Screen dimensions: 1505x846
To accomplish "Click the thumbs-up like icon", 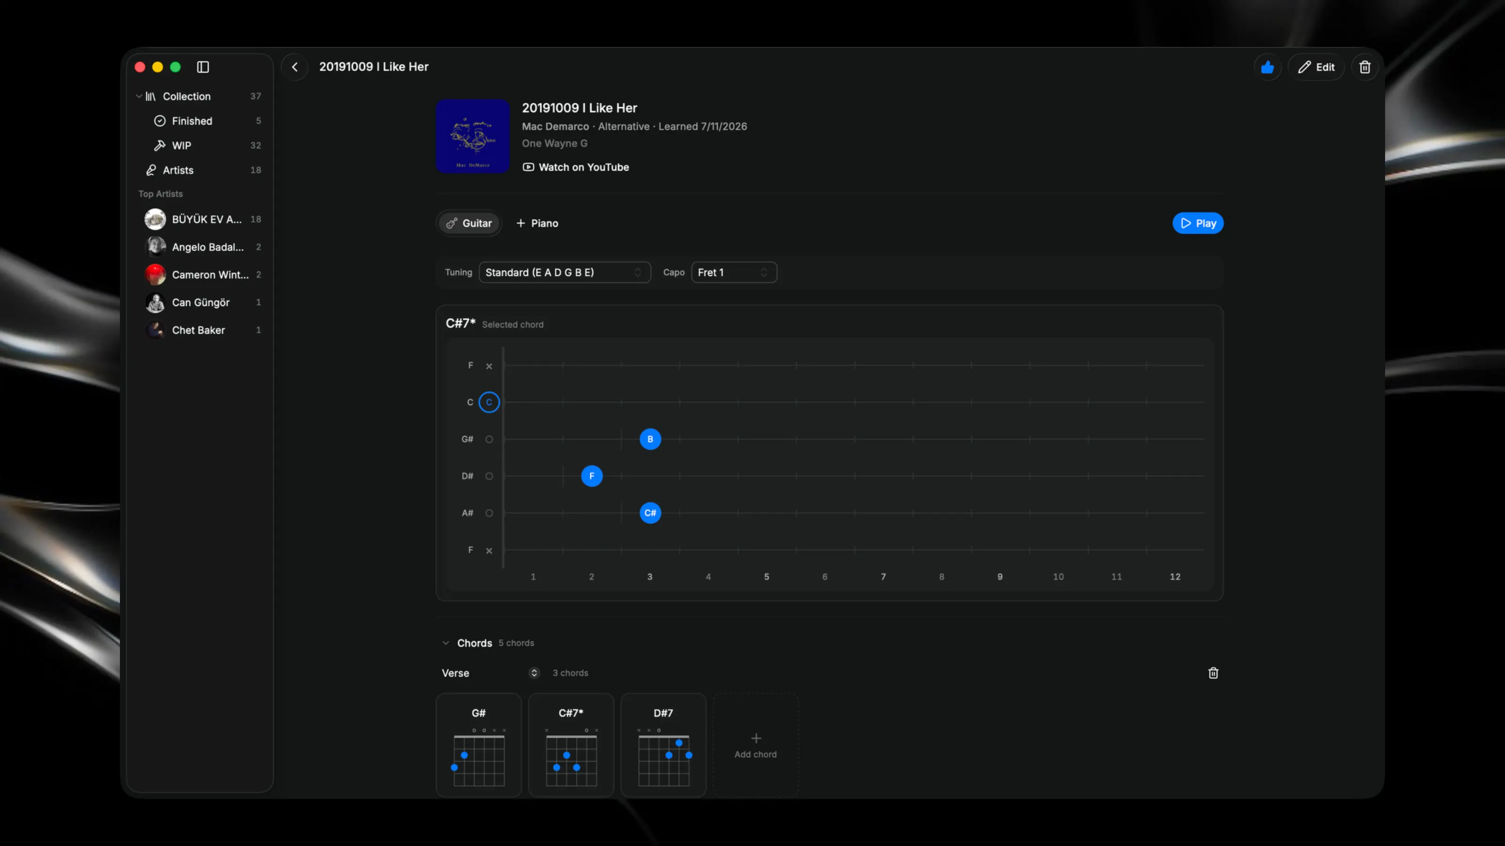I will click(x=1267, y=67).
